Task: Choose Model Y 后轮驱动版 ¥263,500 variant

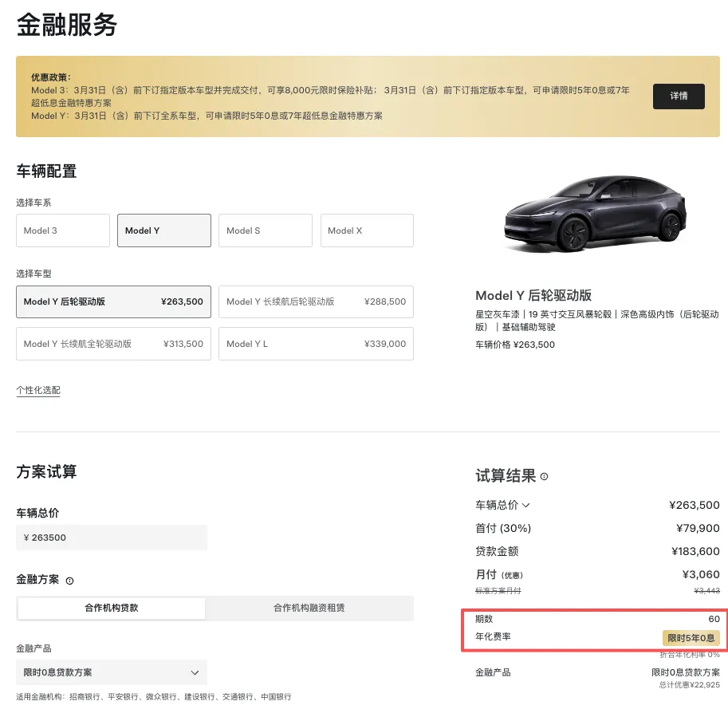Action: (113, 301)
